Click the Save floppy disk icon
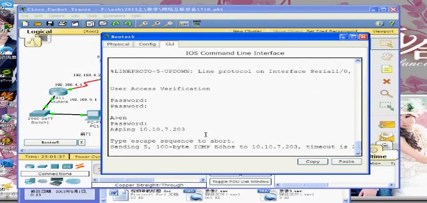Viewport: 427px width, 203px height. (x=50, y=24)
